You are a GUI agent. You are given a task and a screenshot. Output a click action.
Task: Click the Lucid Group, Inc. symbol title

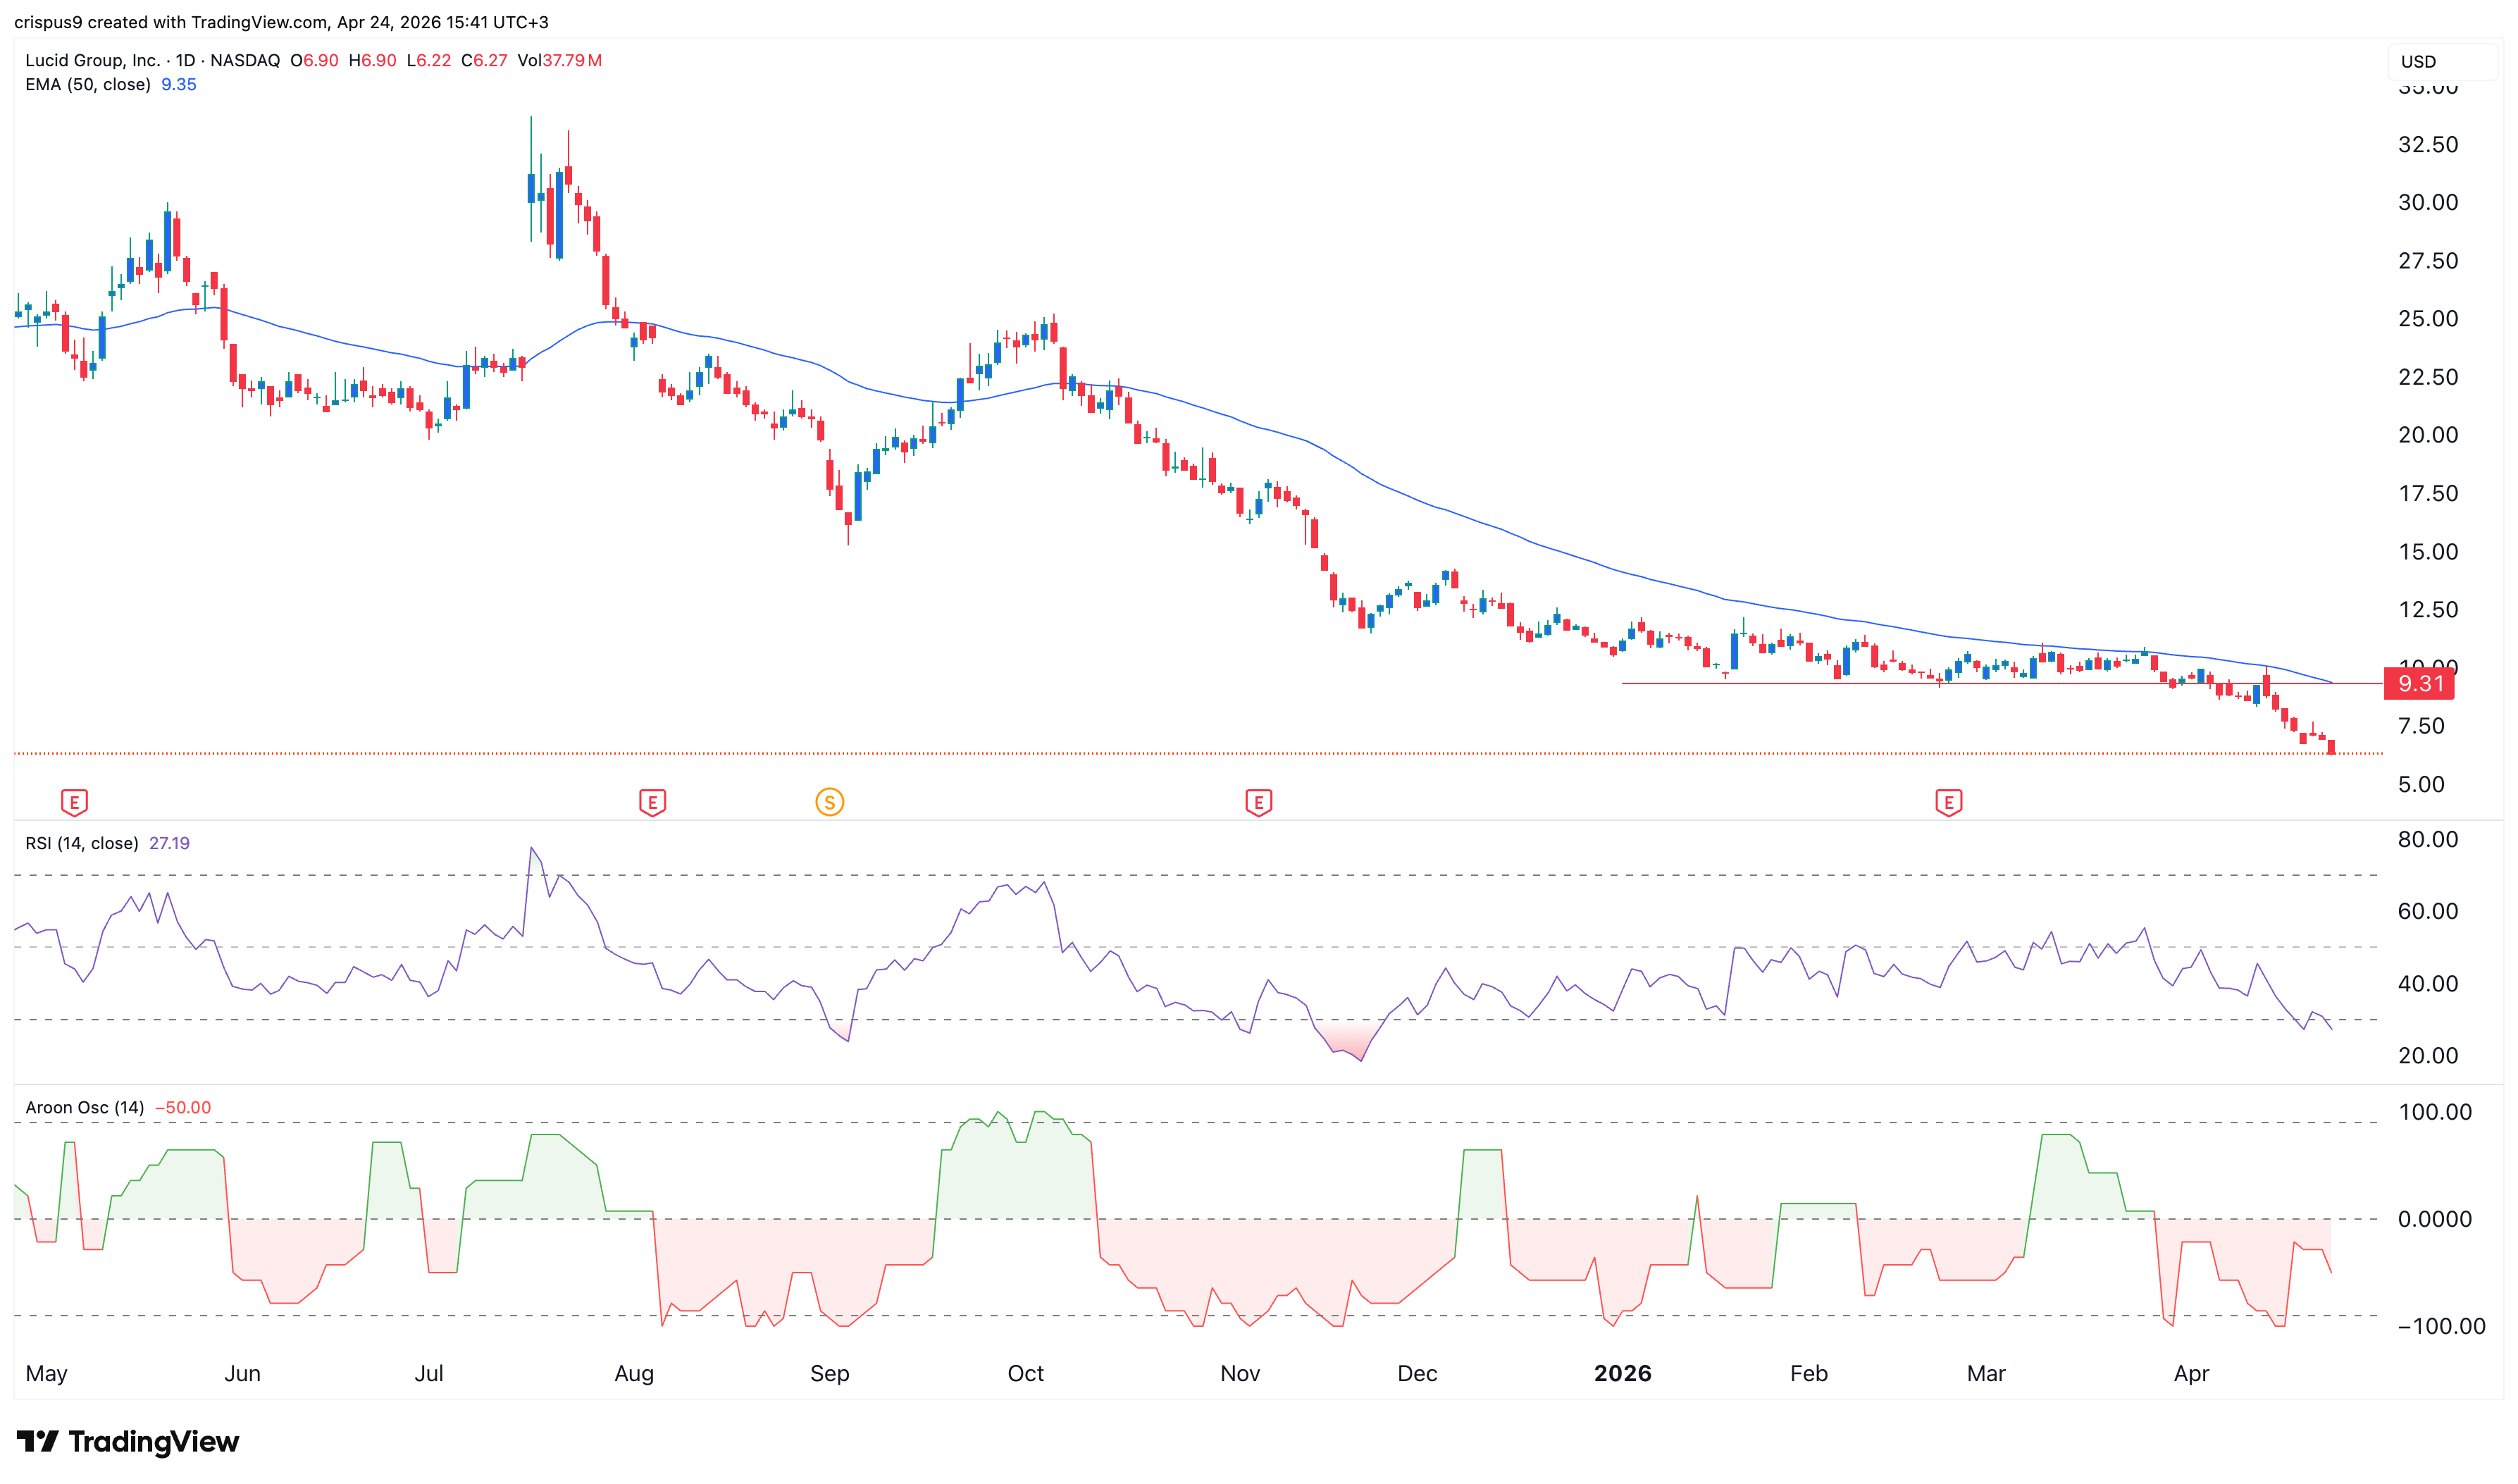tap(92, 60)
